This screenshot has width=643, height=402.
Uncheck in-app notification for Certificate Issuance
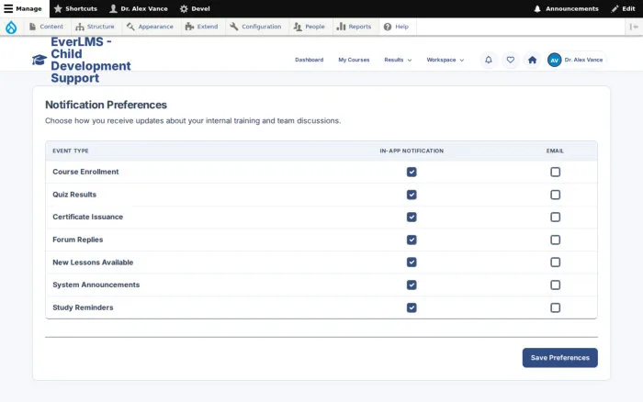(x=412, y=218)
